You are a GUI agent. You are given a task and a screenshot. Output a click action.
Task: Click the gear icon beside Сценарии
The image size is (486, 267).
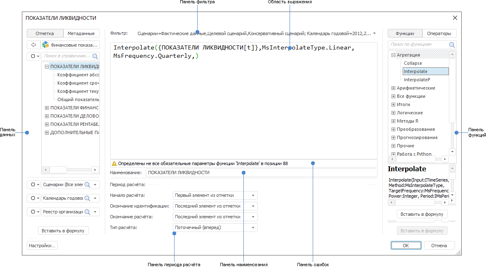click(x=33, y=184)
